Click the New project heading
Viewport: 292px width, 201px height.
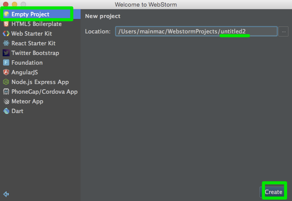pyautogui.click(x=103, y=16)
